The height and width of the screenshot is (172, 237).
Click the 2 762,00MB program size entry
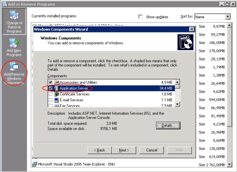click(x=215, y=165)
